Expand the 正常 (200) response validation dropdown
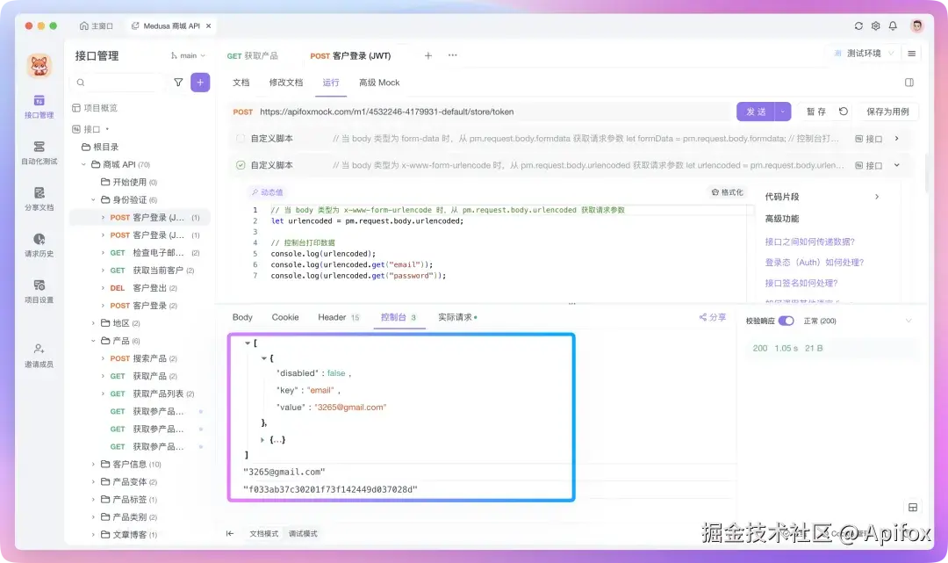 (x=908, y=321)
